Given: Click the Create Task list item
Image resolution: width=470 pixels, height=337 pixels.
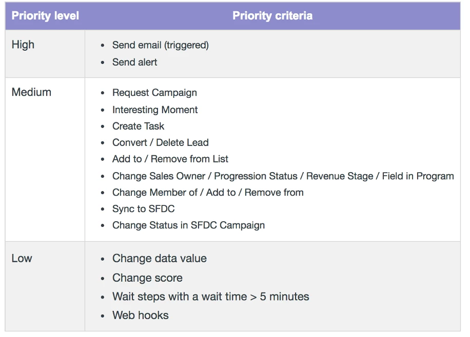Looking at the screenshot, I should coord(138,127).
